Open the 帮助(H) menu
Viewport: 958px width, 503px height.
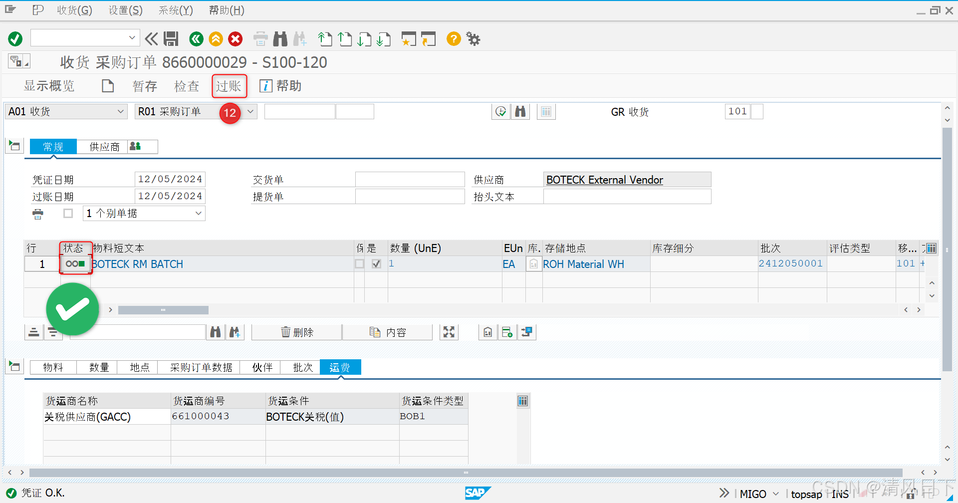click(x=227, y=10)
